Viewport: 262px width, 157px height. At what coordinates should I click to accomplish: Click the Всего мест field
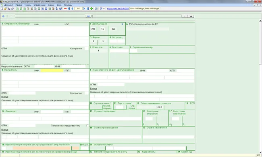click(119, 51)
